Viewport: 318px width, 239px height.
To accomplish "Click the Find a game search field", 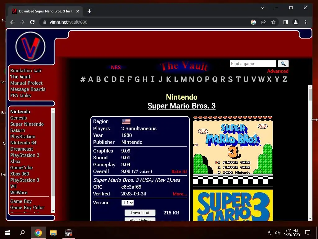I will (253, 63).
